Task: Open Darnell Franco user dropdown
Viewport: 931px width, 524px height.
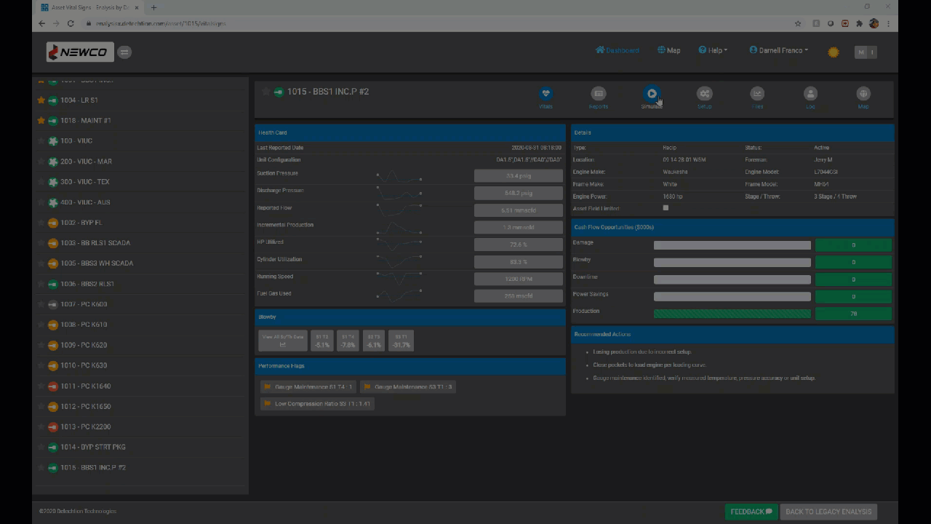Action: [778, 50]
